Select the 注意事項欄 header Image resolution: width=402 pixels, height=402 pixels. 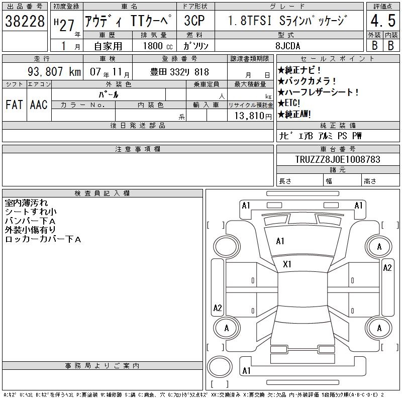[138, 149]
